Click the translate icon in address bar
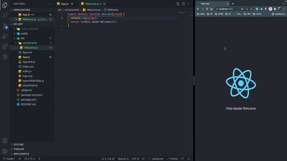The height and width of the screenshot is (161, 287). coord(242,9)
